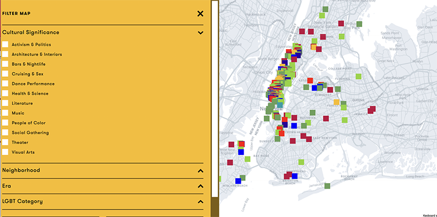The image size is (437, 217).
Task: Expand the Neighborhood filter section
Action: click(x=200, y=171)
